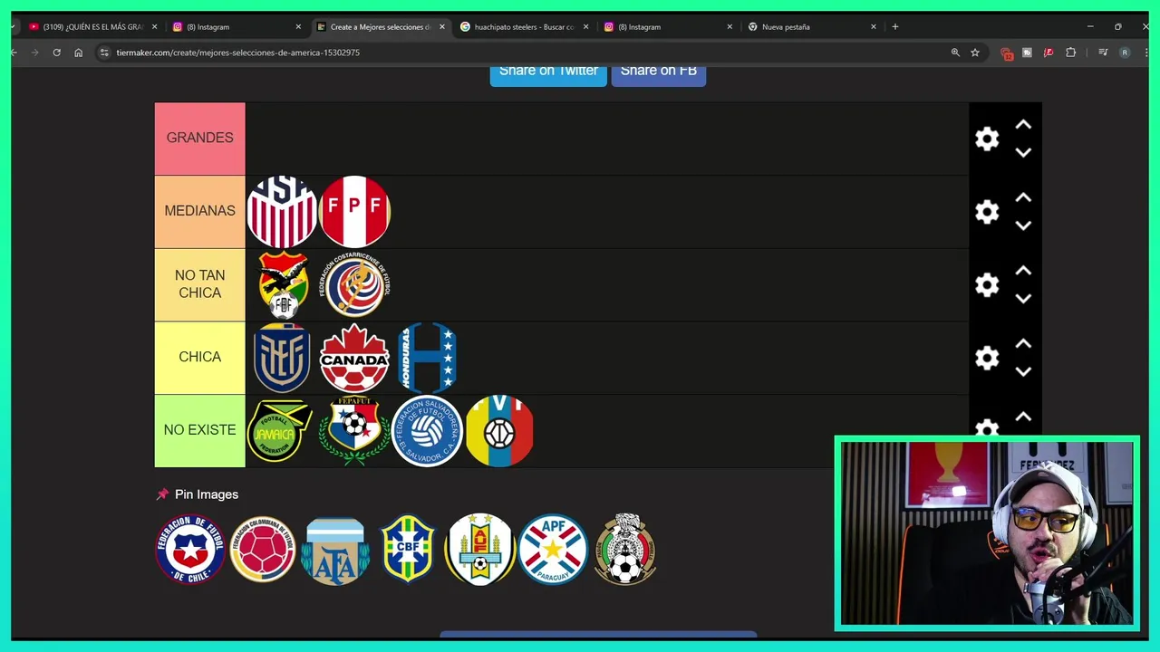Open settings gear for GRANDES tier

coord(987,139)
